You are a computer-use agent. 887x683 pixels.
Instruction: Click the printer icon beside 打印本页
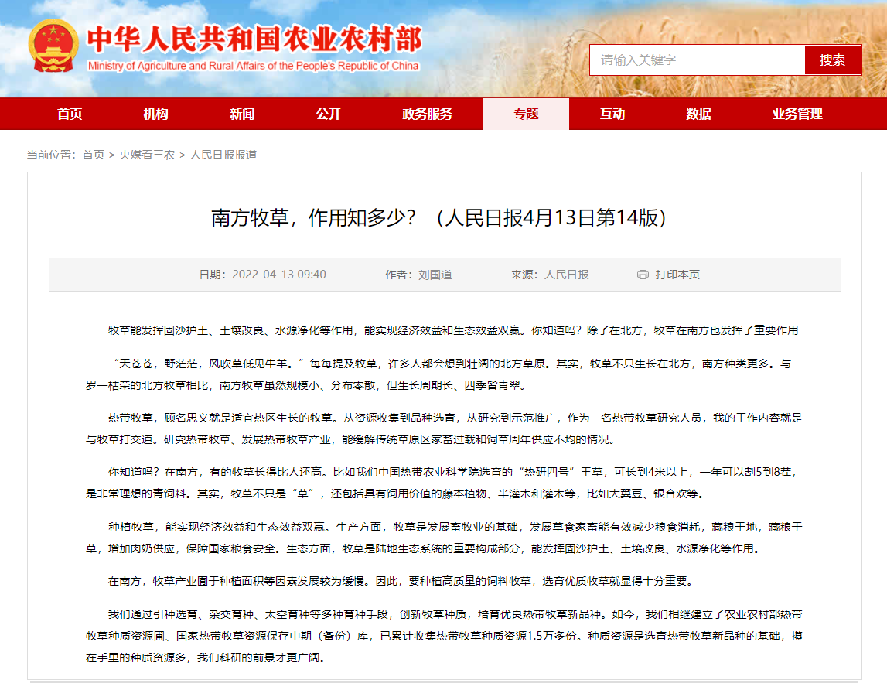click(643, 275)
